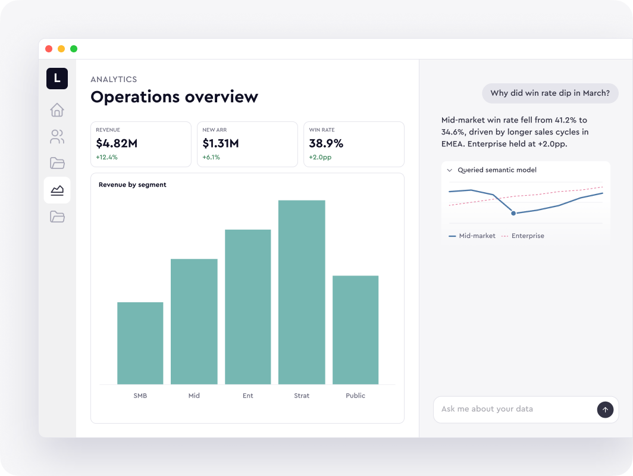The image size is (633, 476).
Task: Click the Strat axis label
Action: (302, 396)
